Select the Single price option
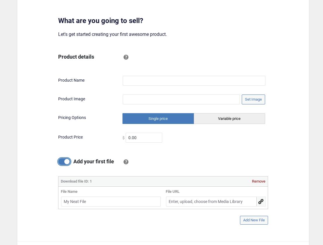Viewport: 323px width, 245px height. (158, 118)
